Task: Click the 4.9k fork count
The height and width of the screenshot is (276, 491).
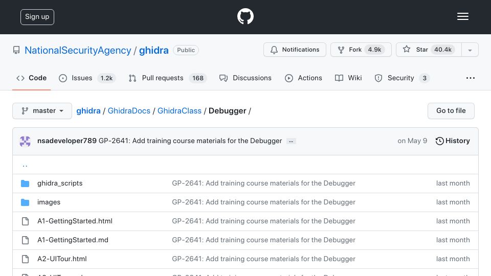Action: (x=374, y=50)
